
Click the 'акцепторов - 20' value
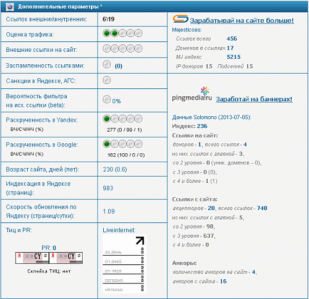coord(193,208)
